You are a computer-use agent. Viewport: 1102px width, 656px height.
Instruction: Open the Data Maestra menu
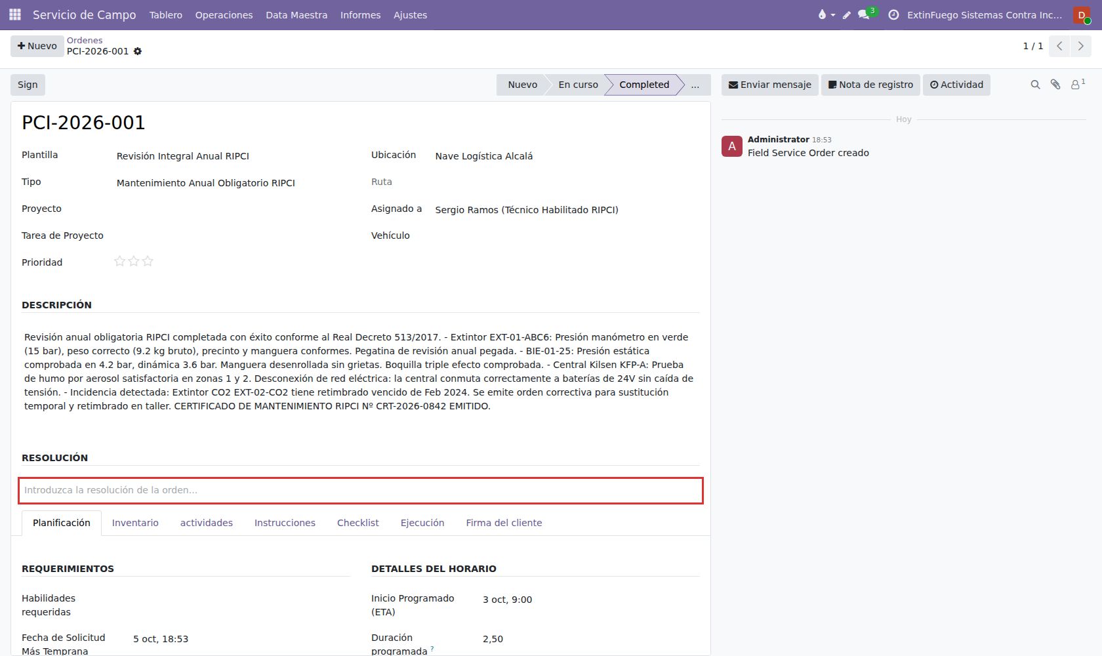296,14
